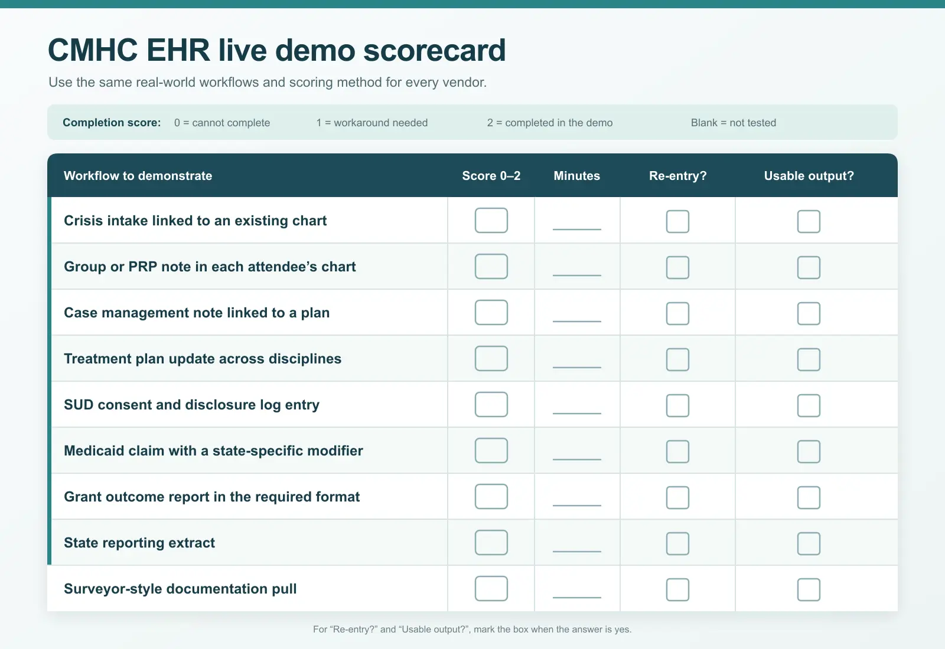
Task: Click '1 = workaround needed' legend text
Action: pyautogui.click(x=372, y=123)
